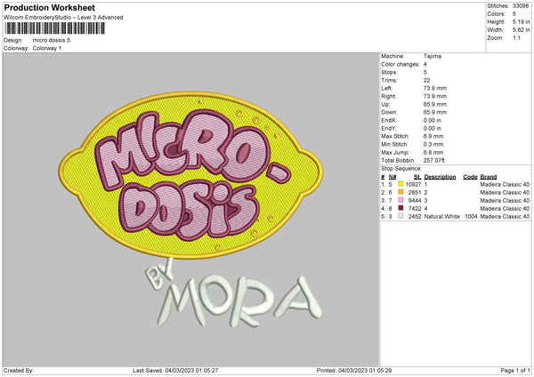
Task: Click the 'Code' column header
Action: pyautogui.click(x=470, y=177)
